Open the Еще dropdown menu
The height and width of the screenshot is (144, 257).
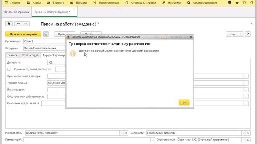coord(235,34)
